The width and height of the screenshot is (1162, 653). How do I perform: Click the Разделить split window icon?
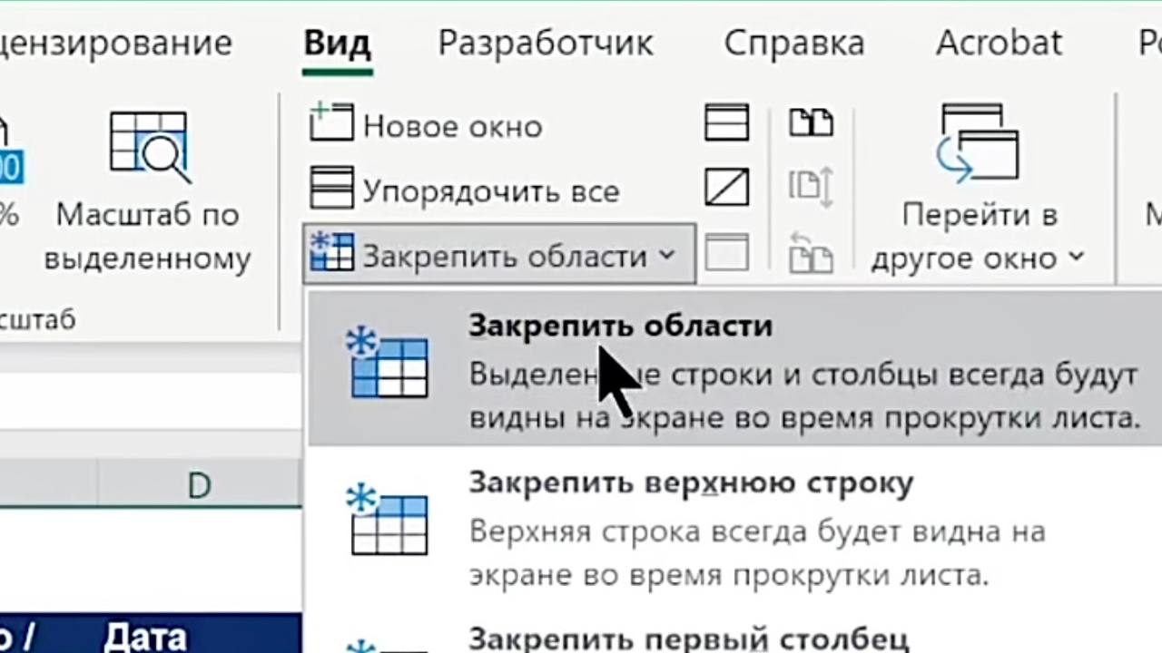coord(727,122)
